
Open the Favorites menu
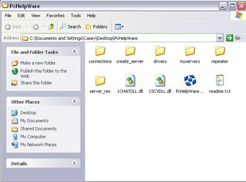pos(56,16)
